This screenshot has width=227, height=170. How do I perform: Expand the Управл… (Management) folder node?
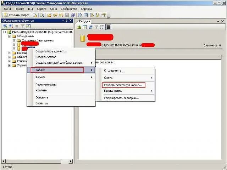[x=9, y=66]
